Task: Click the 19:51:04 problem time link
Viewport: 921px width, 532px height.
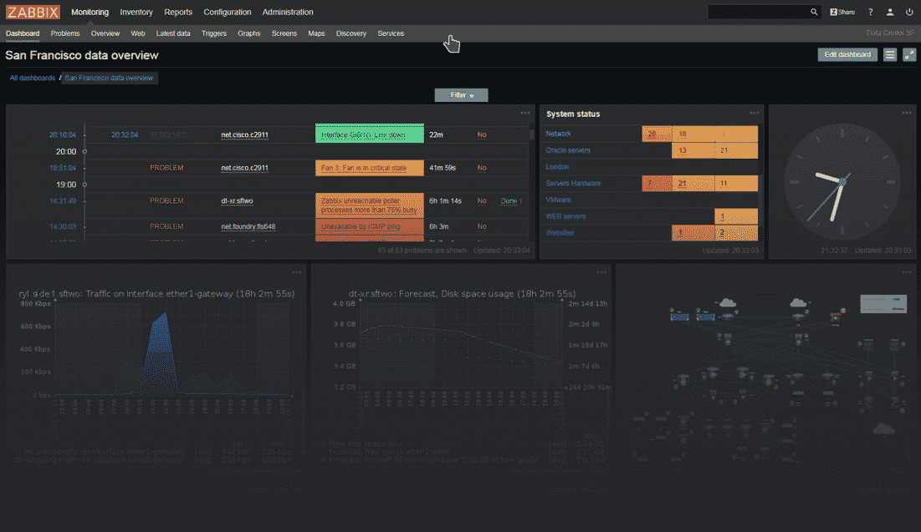Action: click(62, 168)
